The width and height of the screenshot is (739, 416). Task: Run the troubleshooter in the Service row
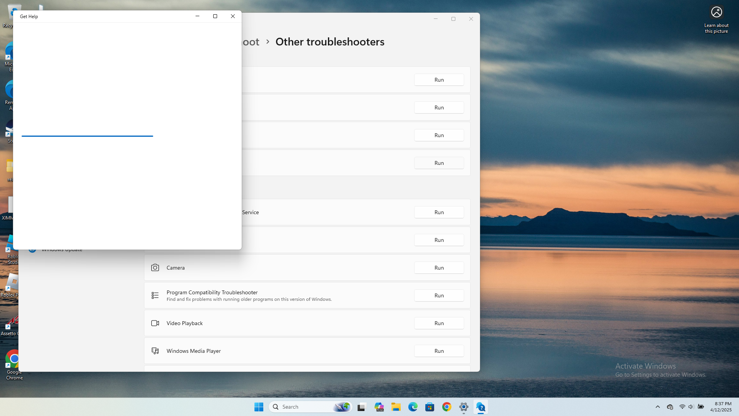(x=439, y=212)
